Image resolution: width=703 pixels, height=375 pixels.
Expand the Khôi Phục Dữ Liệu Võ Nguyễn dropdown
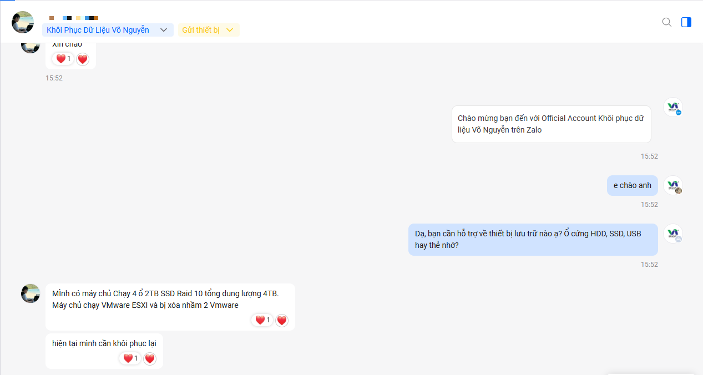point(164,30)
